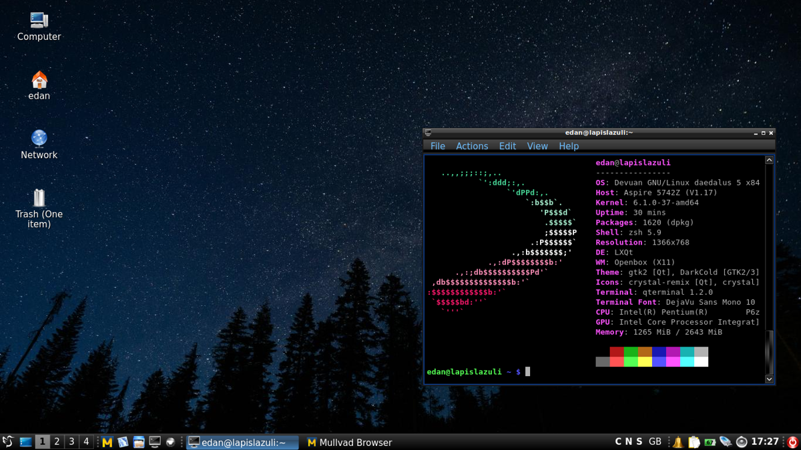Open the clipboard manager tray icon
The height and width of the screenshot is (450, 801).
click(694, 442)
